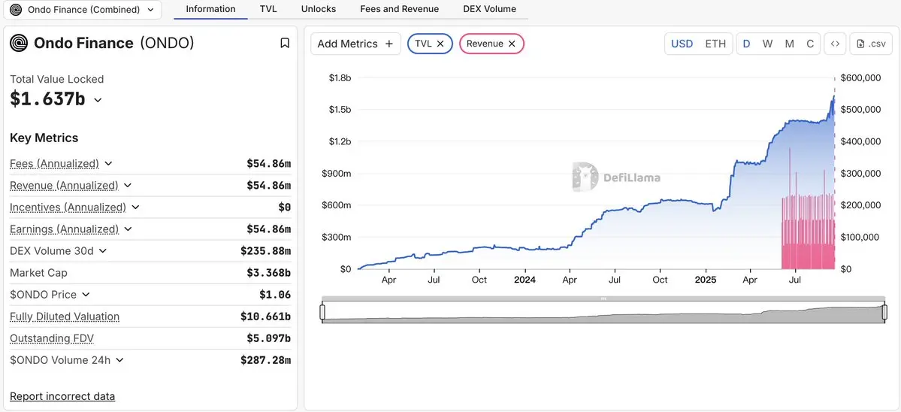Expand the Total Value Locked breakdown chevron
This screenshot has height=412, width=901.
98,100
